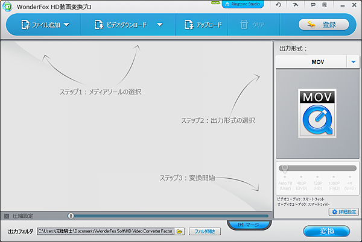
Task: Click the オーディオコーデック smart fit text
Action: coord(303,204)
